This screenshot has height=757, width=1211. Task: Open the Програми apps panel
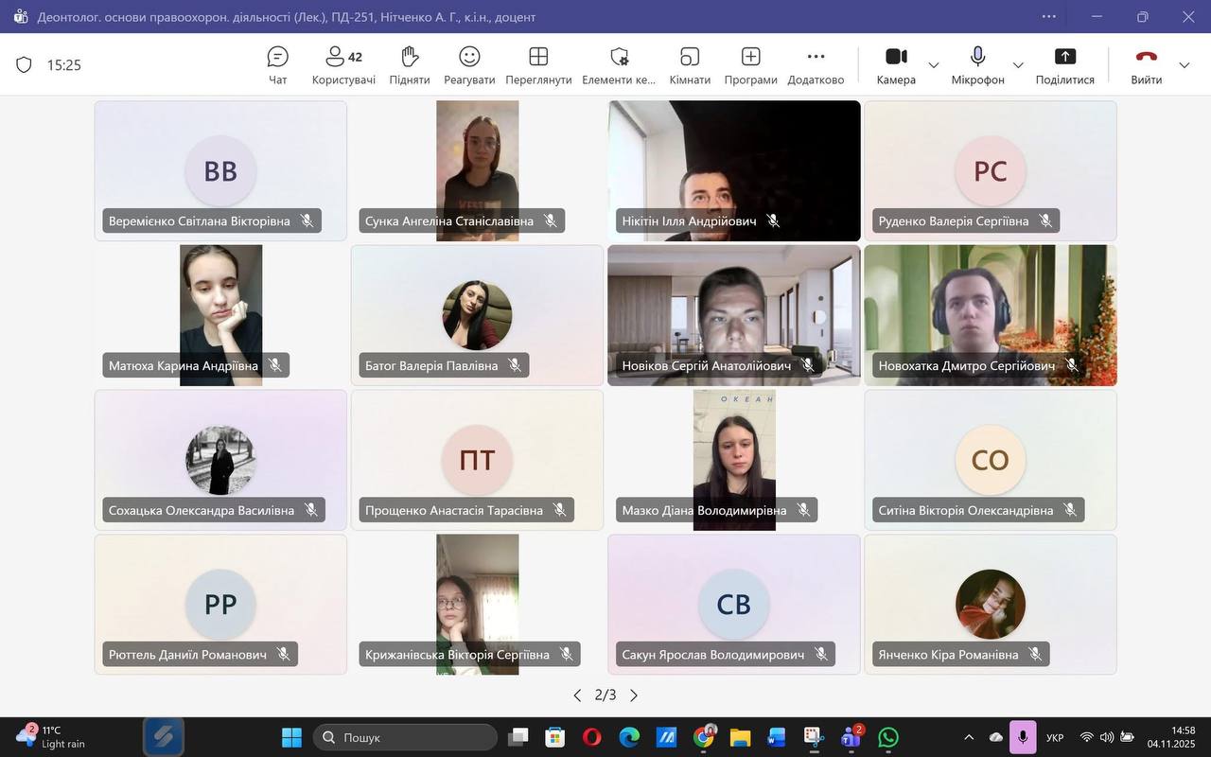[750, 65]
